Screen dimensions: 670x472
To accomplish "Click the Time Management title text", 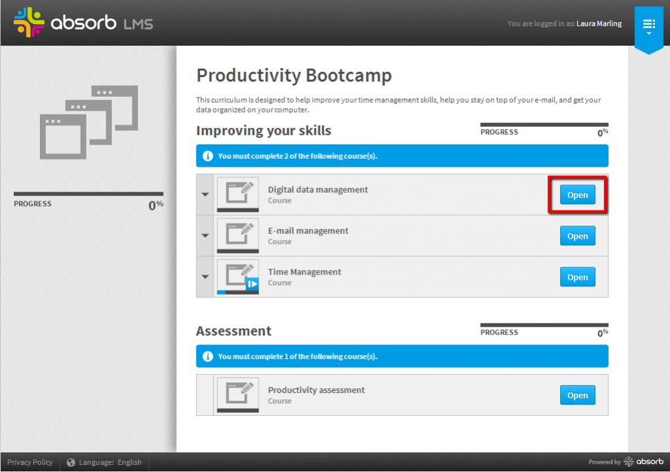I will click(x=304, y=272).
